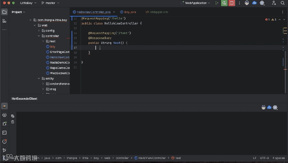
Task: Click the LF line separator in the status bar
Action: (255, 158)
